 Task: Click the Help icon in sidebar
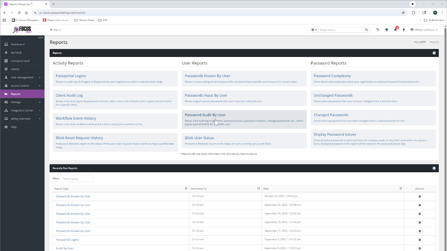(6, 127)
